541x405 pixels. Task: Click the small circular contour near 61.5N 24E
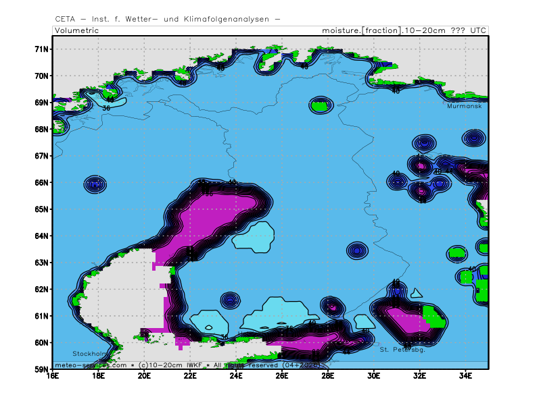coord(231,300)
